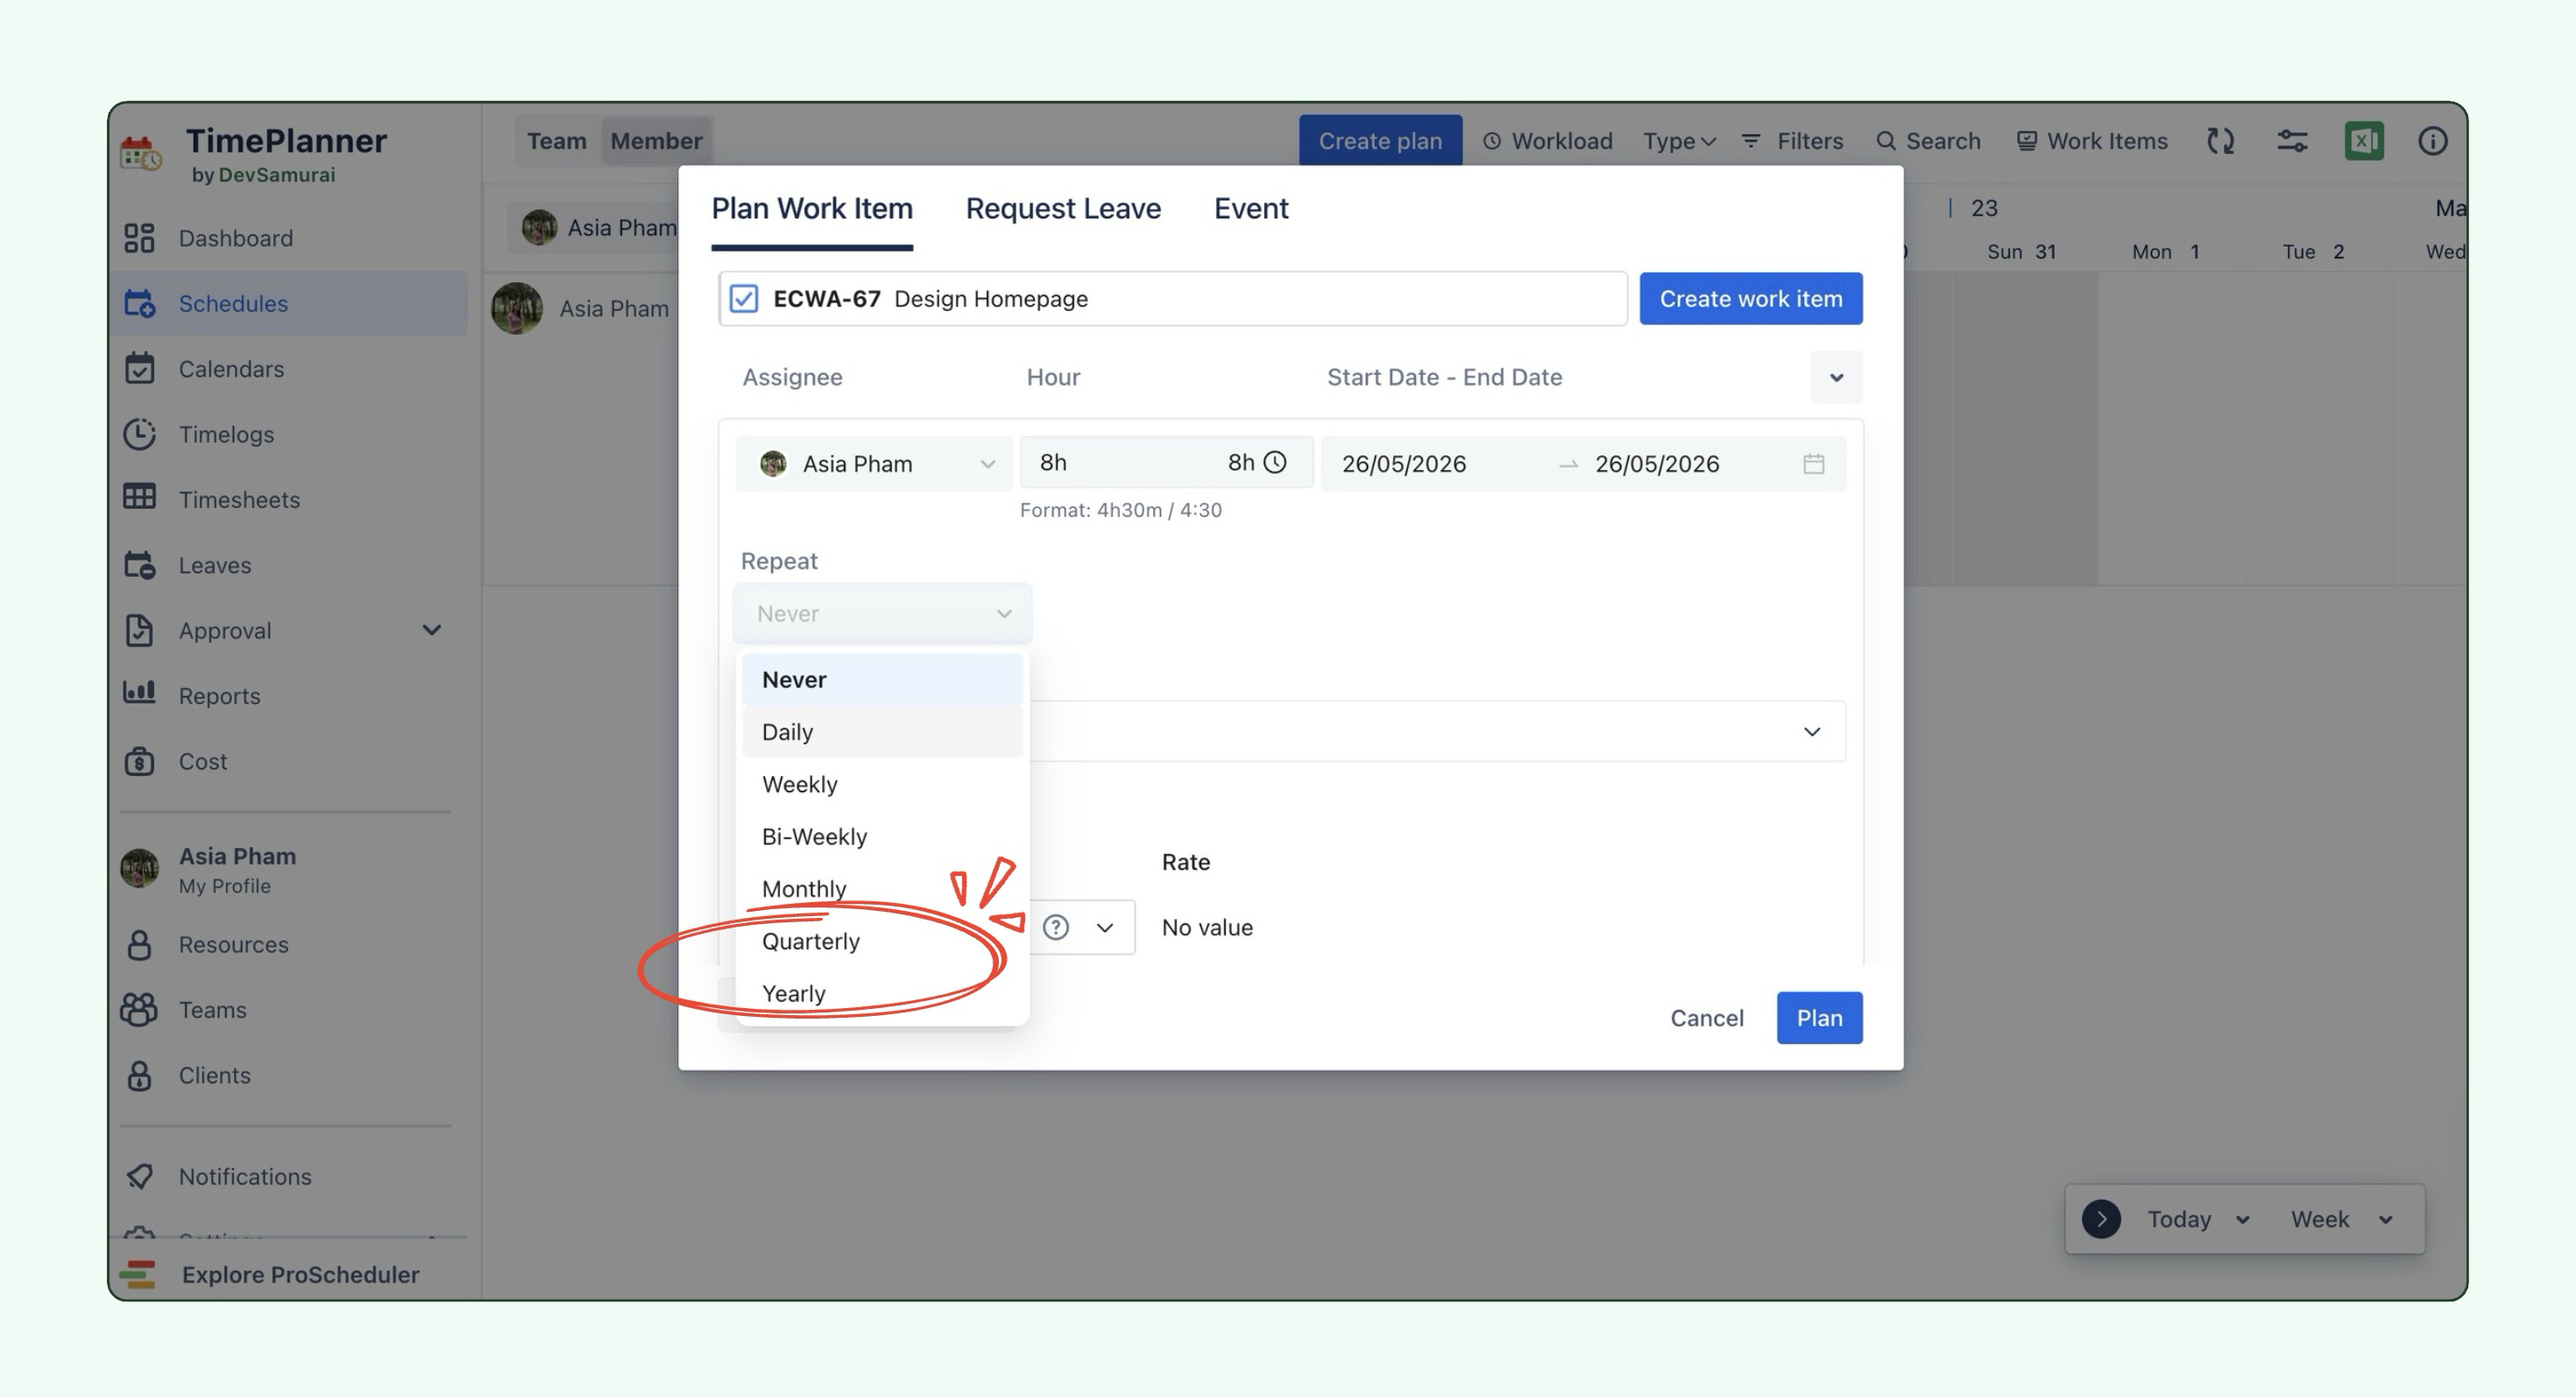
Task: Open calendar picker icon in date field
Action: pyautogui.click(x=1813, y=463)
